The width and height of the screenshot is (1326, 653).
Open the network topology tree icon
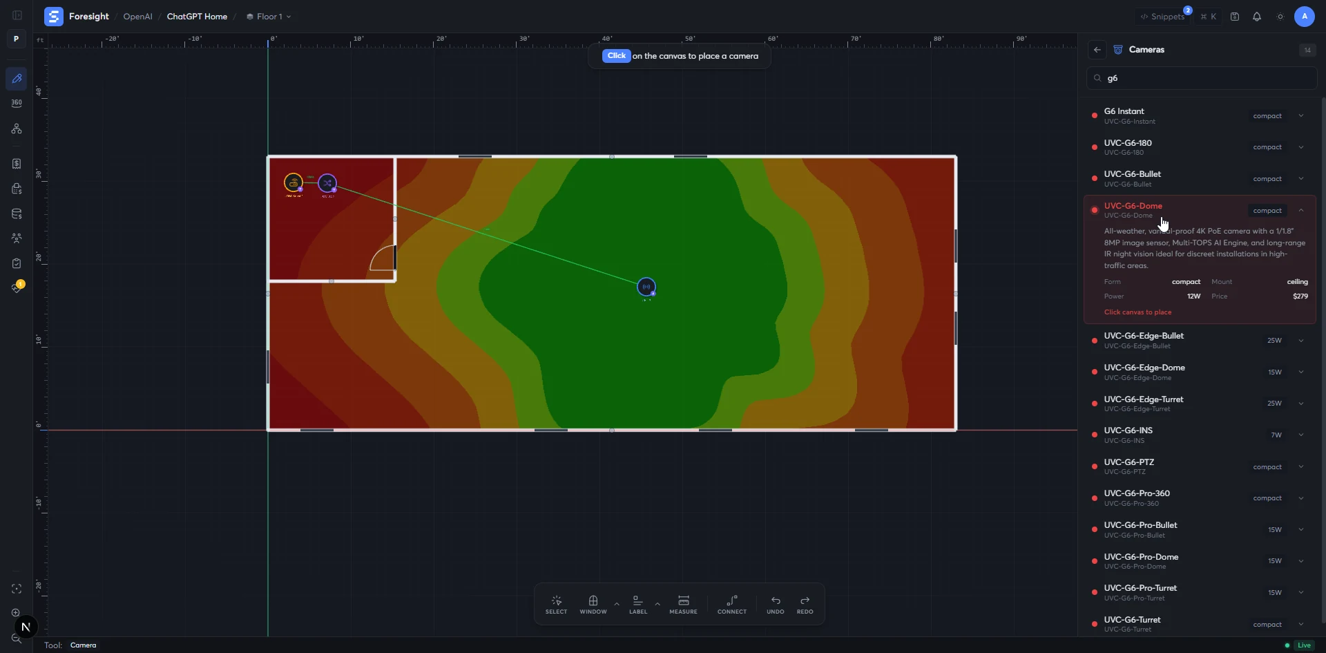pyautogui.click(x=17, y=129)
